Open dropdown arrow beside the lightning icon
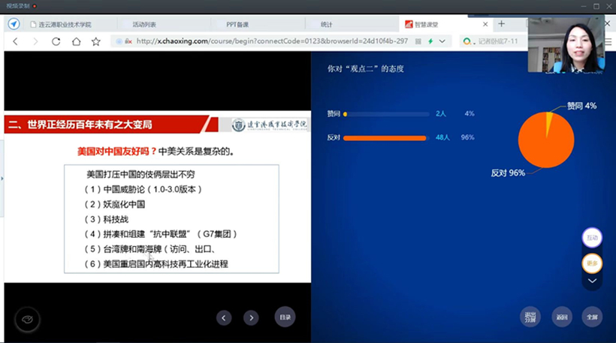The width and height of the screenshot is (616, 343). [x=442, y=41]
